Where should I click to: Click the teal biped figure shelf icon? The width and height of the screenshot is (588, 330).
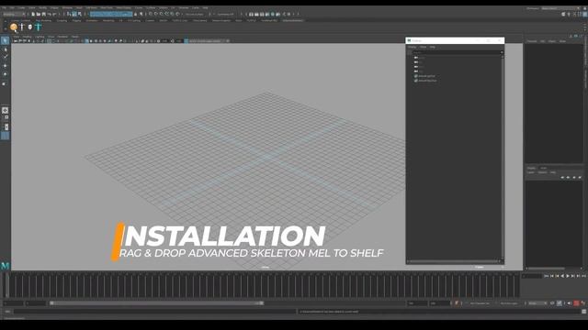tap(38, 27)
